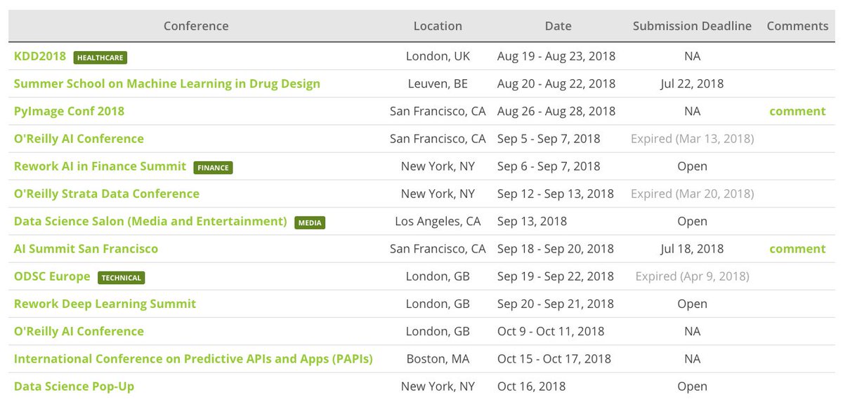The image size is (843, 399).
Task: Select 'Open' deadline for Rework Deep Learning Summit
Action: coord(692,304)
